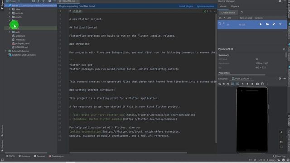Close the Pixel 2 API 30 details panel
The height and width of the screenshot is (163, 290).
pos(284,49)
